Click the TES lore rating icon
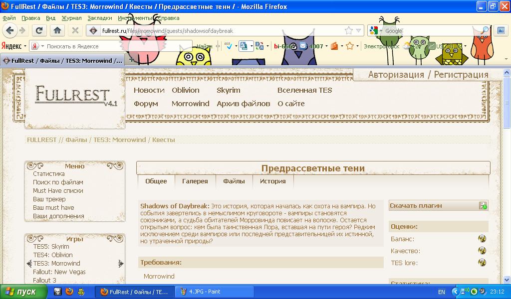This screenshot has height=299, width=511. [482, 262]
